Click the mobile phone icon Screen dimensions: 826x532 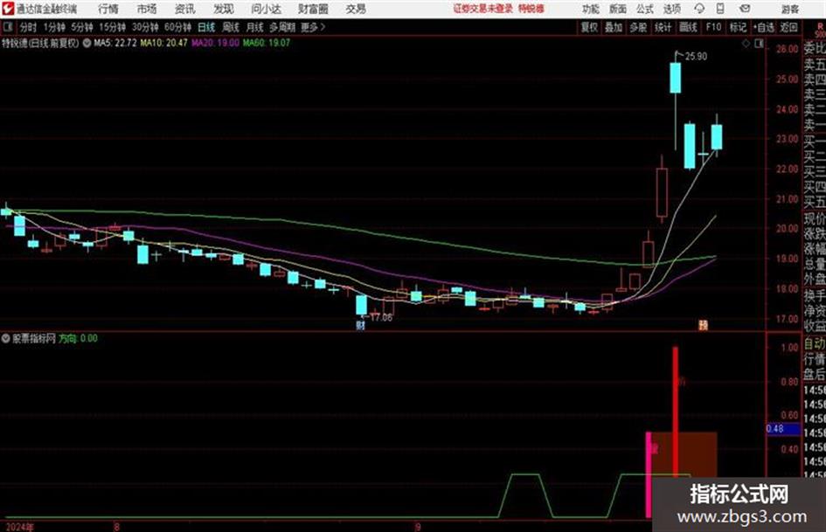(720, 9)
